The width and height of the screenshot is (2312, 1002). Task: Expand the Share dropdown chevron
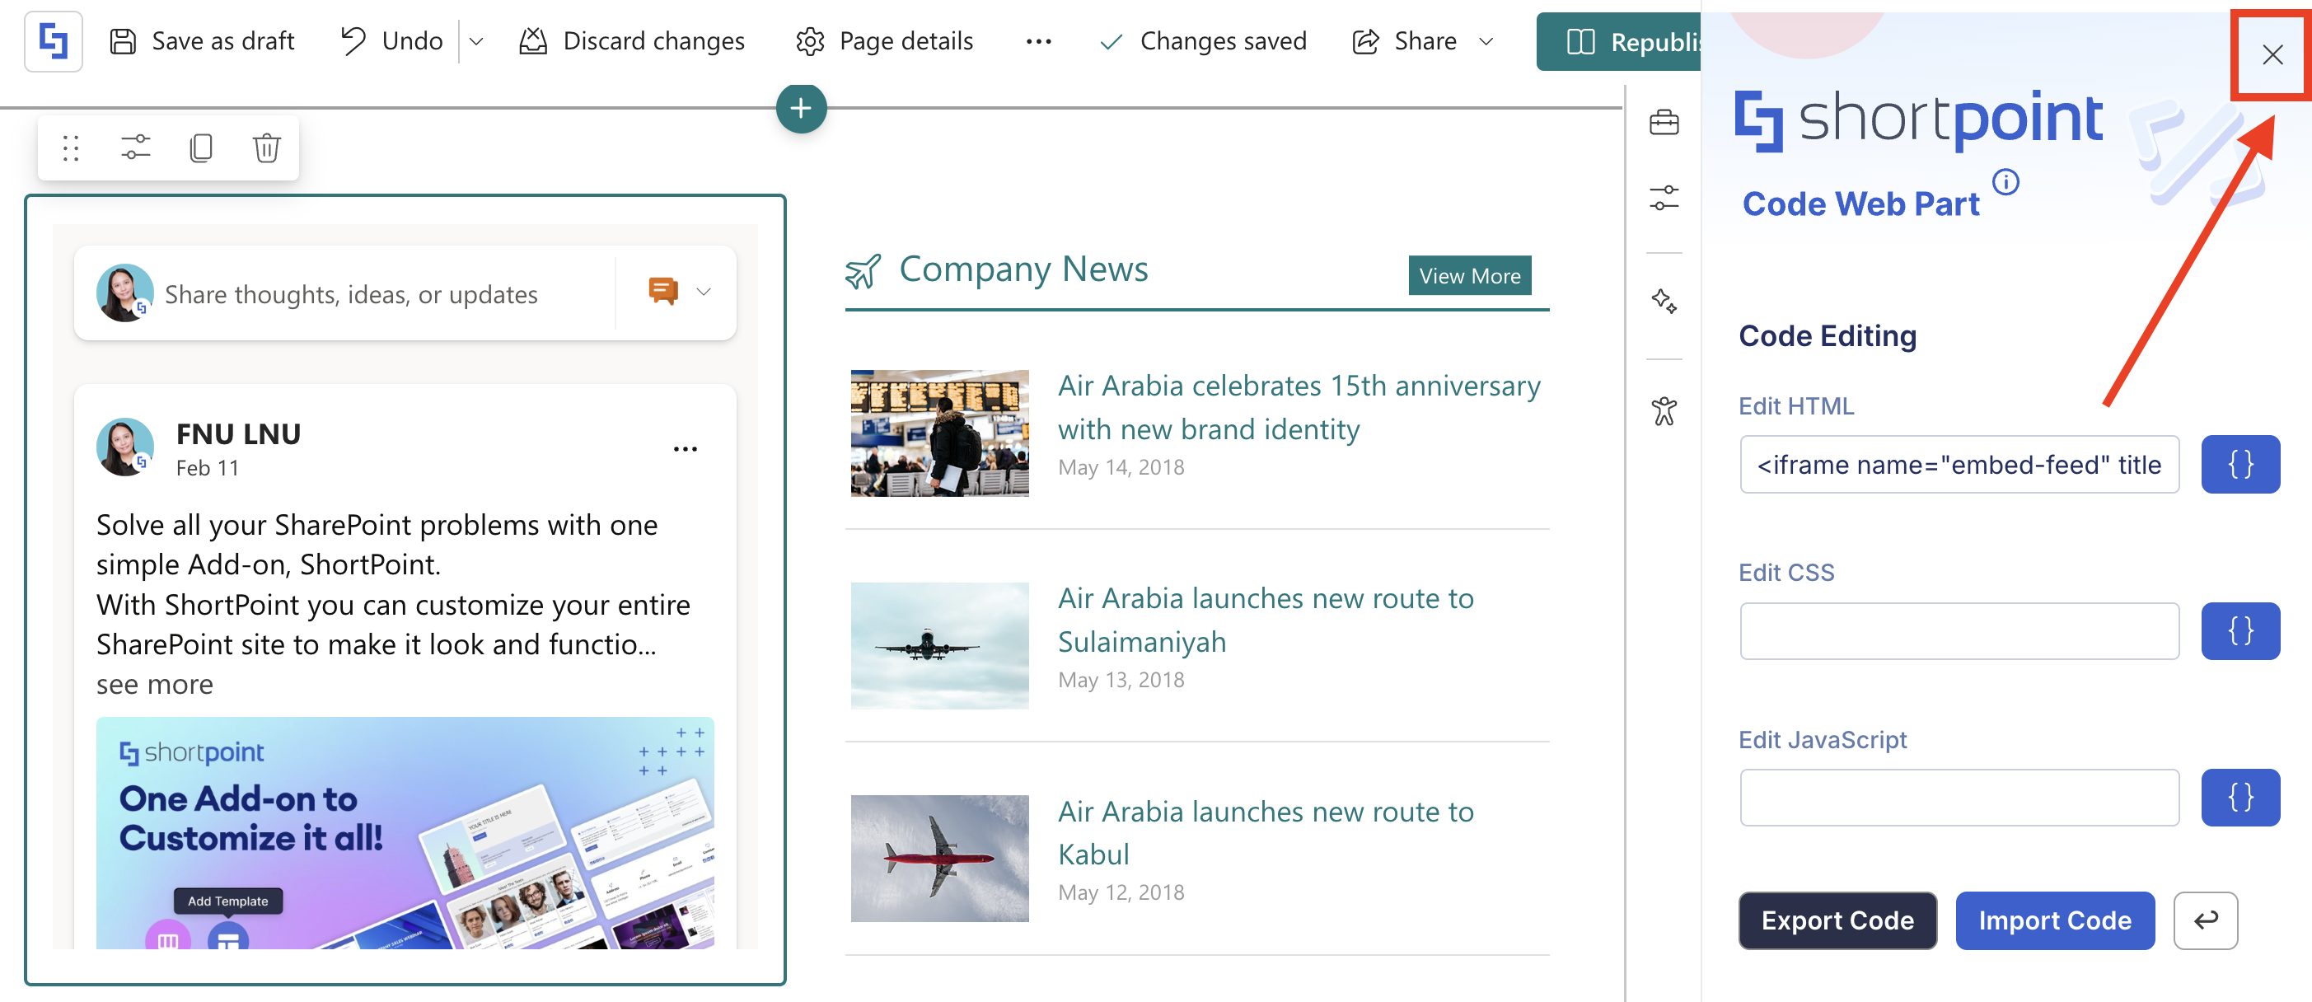click(x=1486, y=41)
